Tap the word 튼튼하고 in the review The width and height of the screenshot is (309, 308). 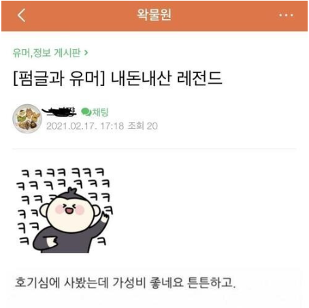[211, 283]
